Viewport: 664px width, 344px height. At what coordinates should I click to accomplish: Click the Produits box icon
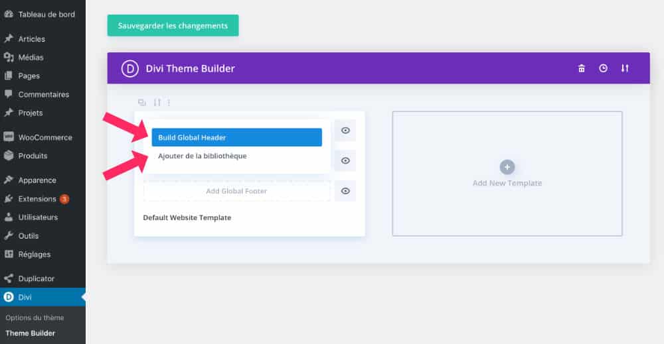9,156
